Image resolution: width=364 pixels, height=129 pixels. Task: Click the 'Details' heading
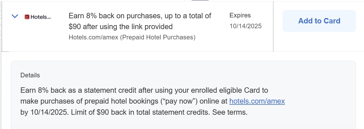tap(30, 75)
